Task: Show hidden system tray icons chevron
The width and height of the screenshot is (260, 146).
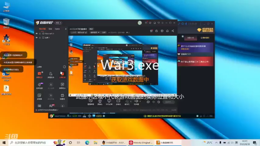Action: click(216, 142)
